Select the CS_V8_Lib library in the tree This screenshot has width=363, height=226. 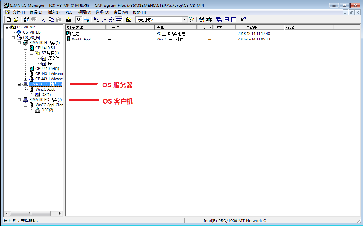(32, 32)
